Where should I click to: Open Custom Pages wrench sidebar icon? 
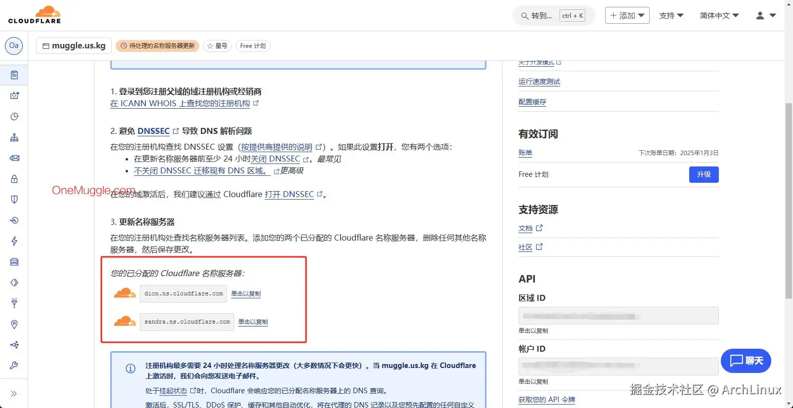(x=14, y=366)
